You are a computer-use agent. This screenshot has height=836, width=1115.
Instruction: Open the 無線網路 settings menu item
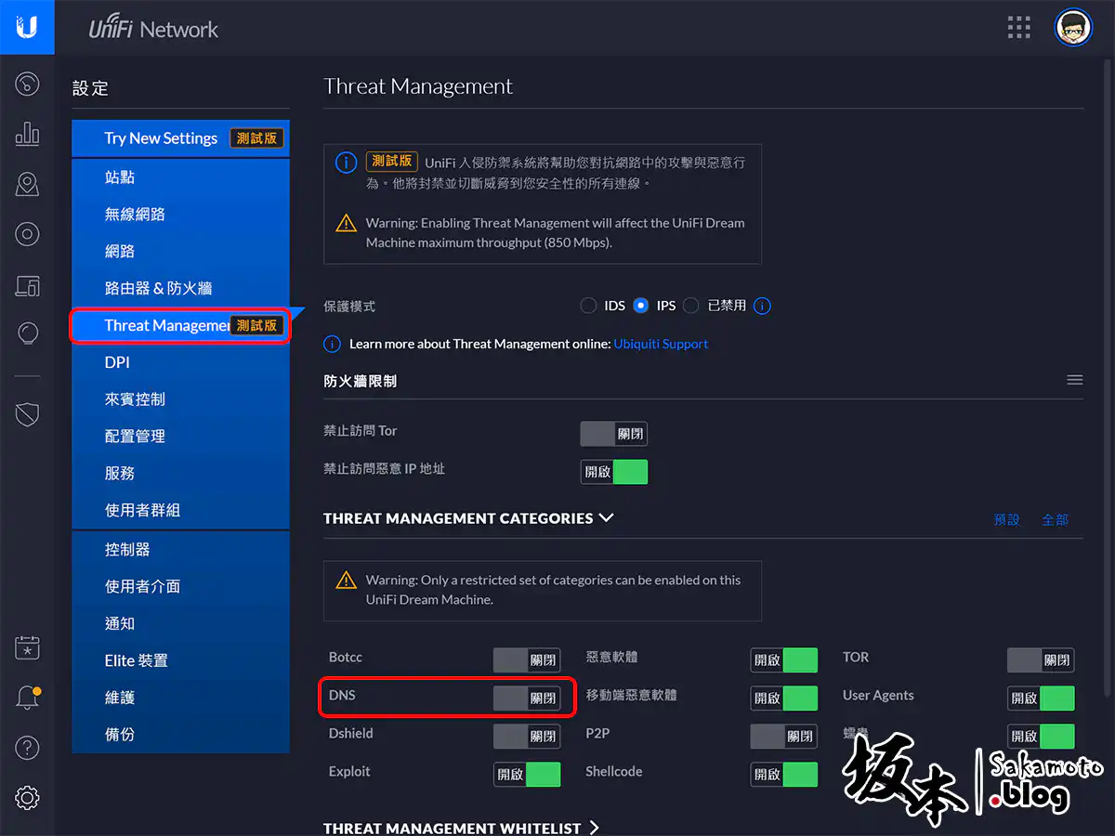pyautogui.click(x=135, y=215)
